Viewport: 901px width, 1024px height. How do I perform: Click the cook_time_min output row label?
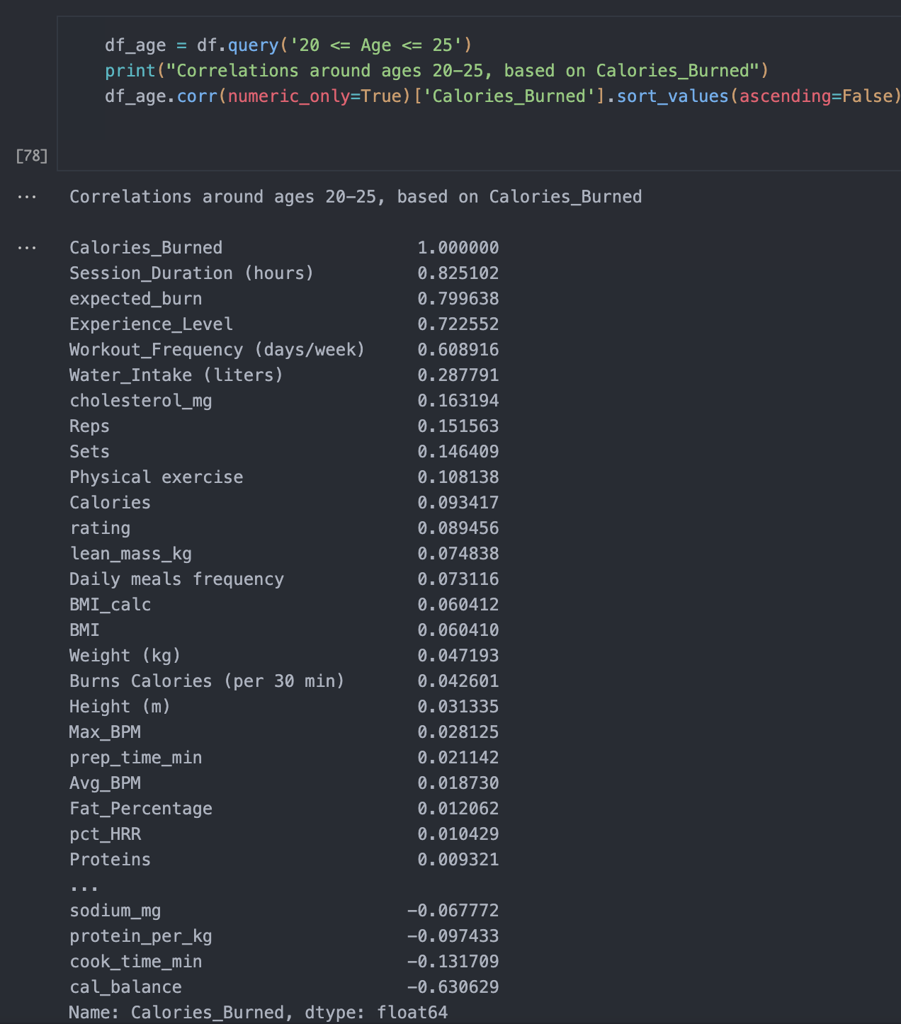[135, 962]
